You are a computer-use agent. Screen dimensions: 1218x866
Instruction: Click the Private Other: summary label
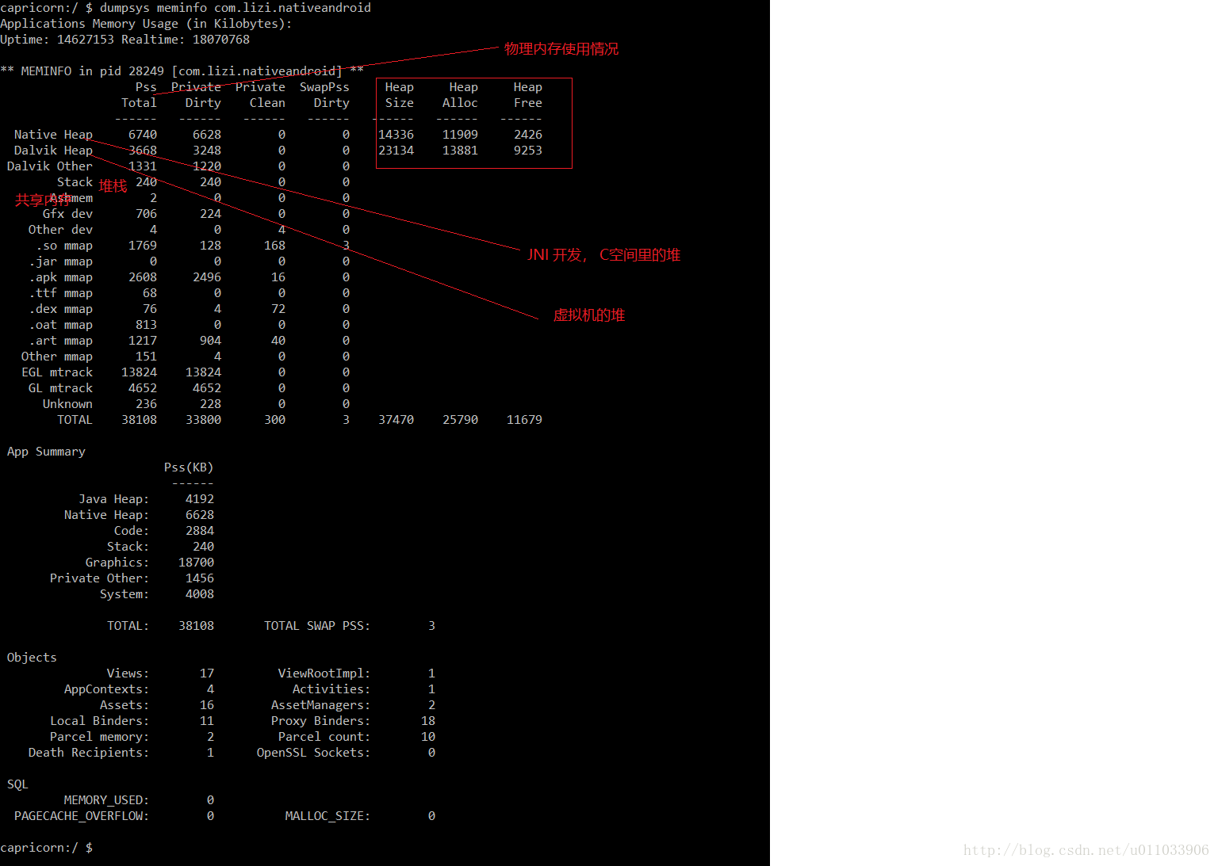click(100, 578)
